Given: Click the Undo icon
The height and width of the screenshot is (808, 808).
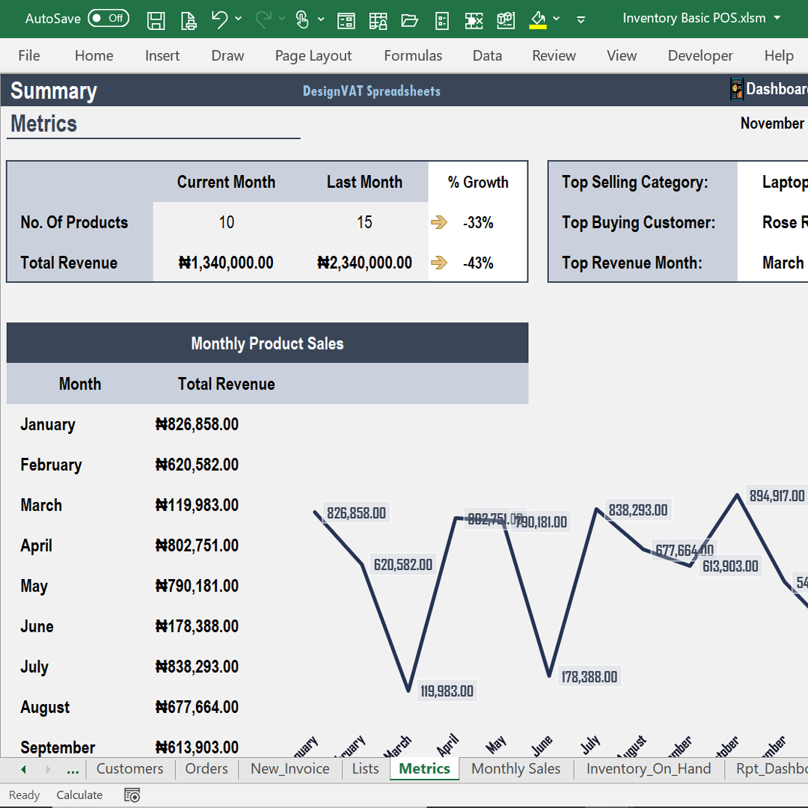Looking at the screenshot, I should [x=221, y=20].
